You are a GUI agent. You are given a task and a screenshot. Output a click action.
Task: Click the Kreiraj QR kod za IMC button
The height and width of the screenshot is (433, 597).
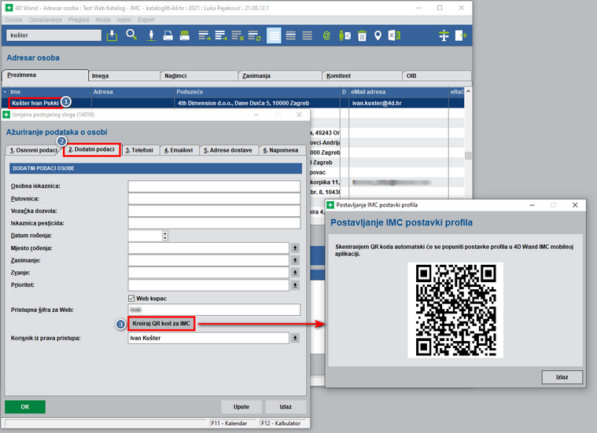click(161, 324)
